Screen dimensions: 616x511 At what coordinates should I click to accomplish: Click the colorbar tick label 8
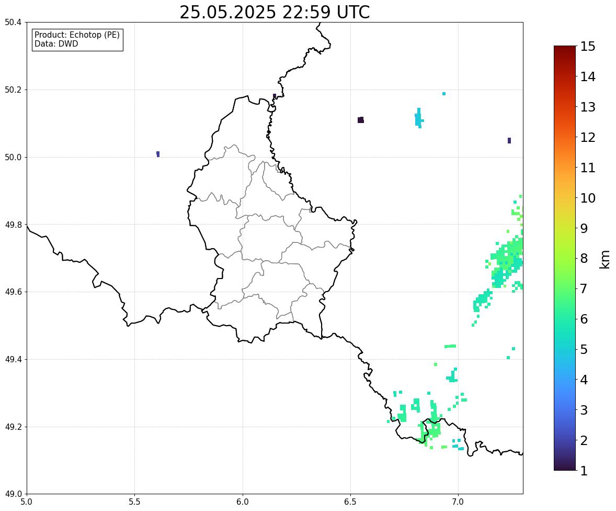(584, 259)
